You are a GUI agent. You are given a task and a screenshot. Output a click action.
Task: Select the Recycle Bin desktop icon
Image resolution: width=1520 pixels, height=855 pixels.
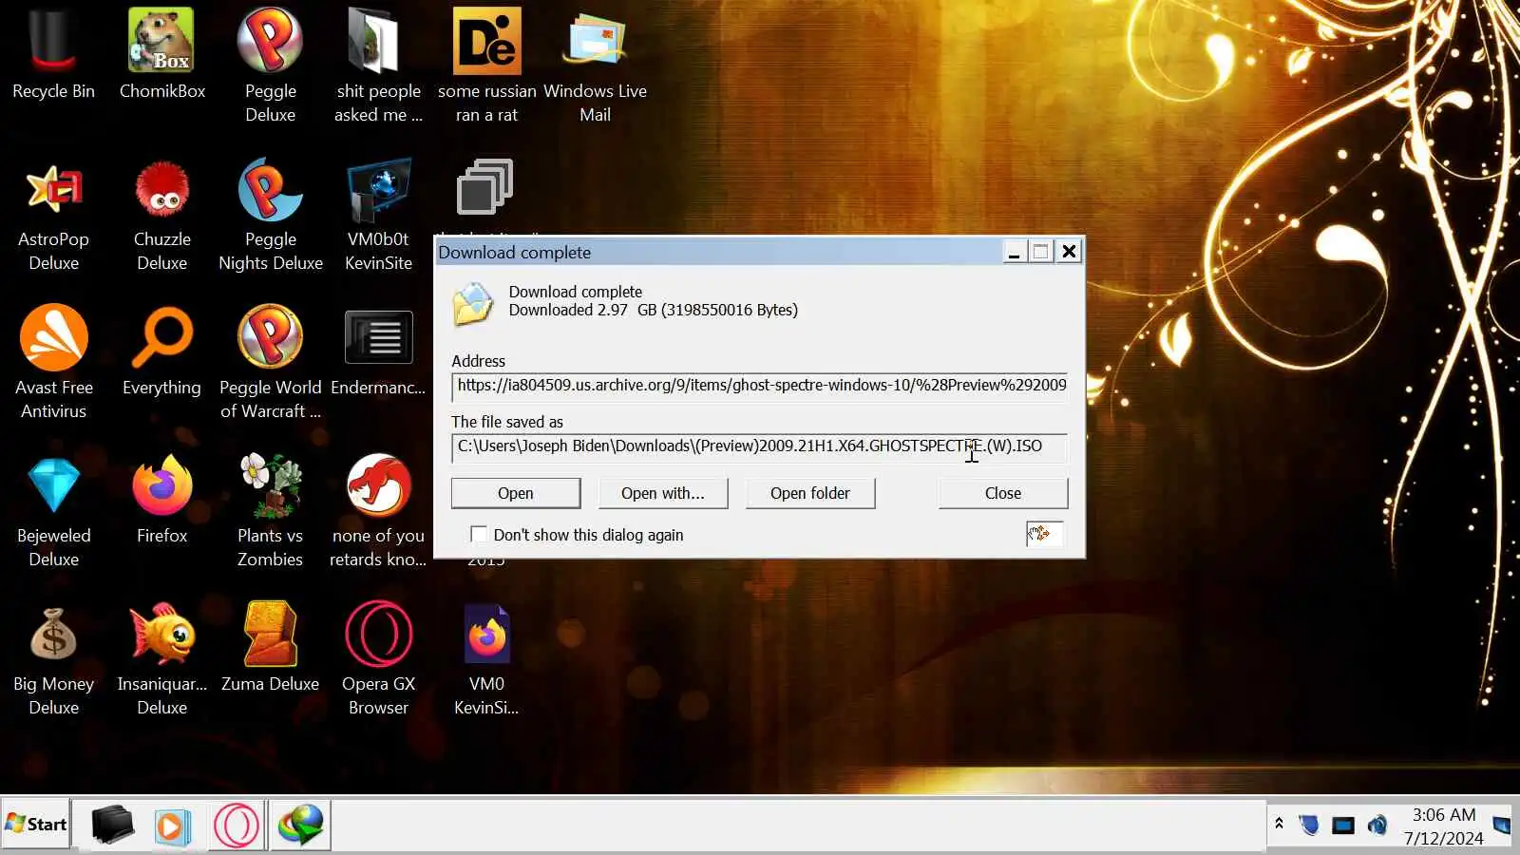click(x=53, y=53)
